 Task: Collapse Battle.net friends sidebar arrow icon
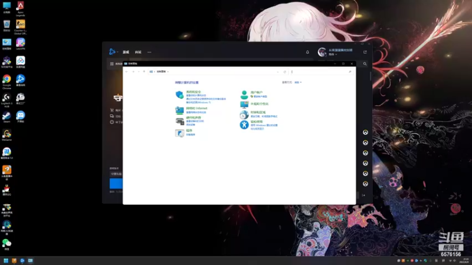[x=363, y=196]
